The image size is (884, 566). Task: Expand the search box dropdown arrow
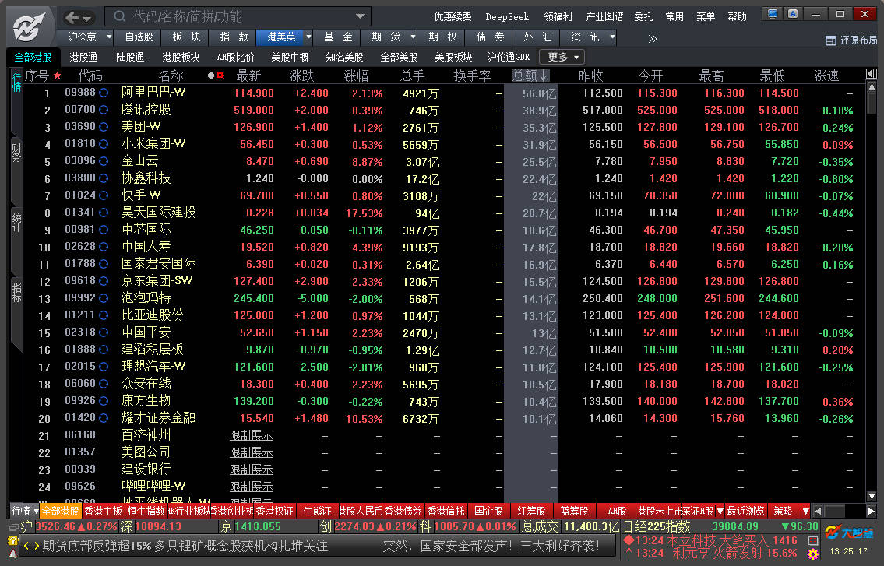click(361, 16)
